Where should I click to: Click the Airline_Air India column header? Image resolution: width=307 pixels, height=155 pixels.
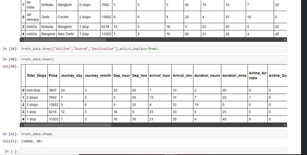[x=257, y=76]
